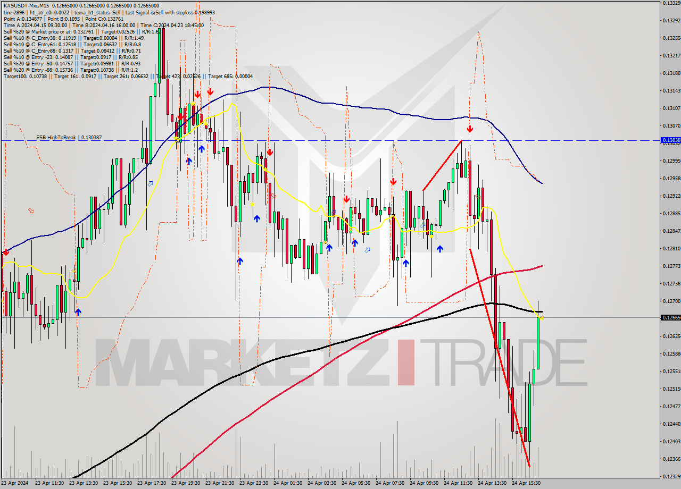Click the '23 Apr 15:30' time axis label
This screenshot has height=489, width=681.
(x=118, y=483)
